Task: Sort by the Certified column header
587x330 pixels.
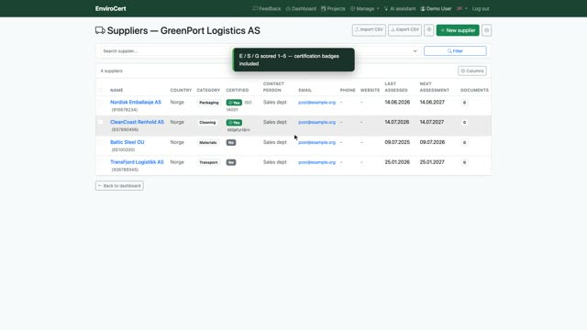Action: [238, 90]
